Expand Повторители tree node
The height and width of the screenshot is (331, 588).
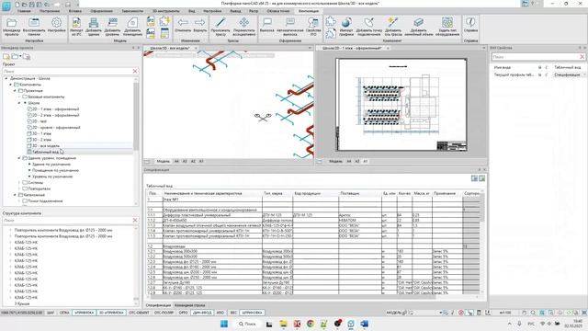(19, 188)
